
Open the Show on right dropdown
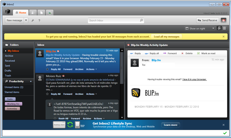[200, 28]
